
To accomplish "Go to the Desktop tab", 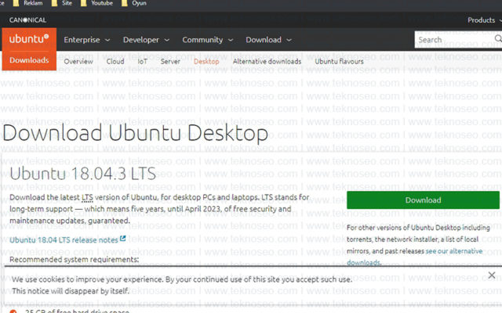I will [206, 61].
